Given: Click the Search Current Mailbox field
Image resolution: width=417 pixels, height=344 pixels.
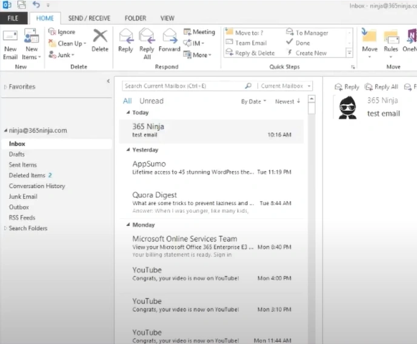Looking at the screenshot, I should pos(184,86).
